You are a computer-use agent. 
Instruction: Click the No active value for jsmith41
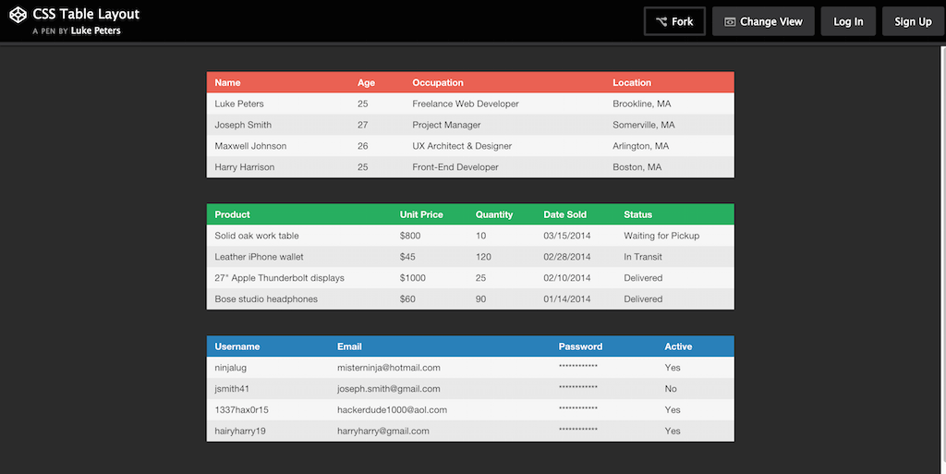coord(671,389)
